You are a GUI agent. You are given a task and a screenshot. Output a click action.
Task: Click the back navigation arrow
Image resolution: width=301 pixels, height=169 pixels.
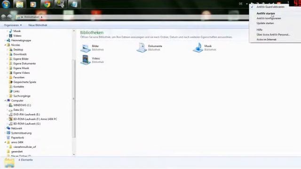click(3, 17)
